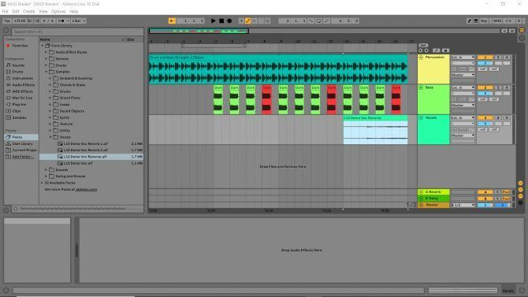This screenshot has width=528, height=297.
Task: Open the ableton.com link
Action: pyautogui.click(x=86, y=190)
